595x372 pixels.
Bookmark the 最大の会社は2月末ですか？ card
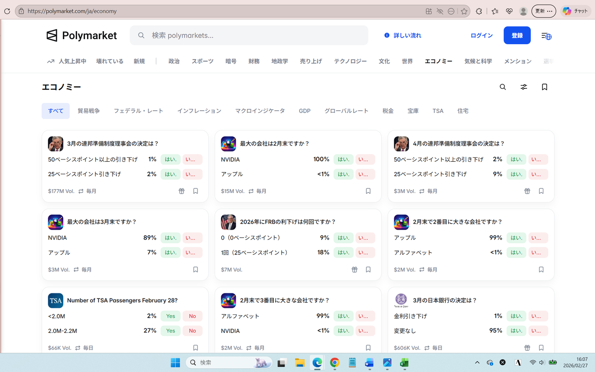point(368,191)
